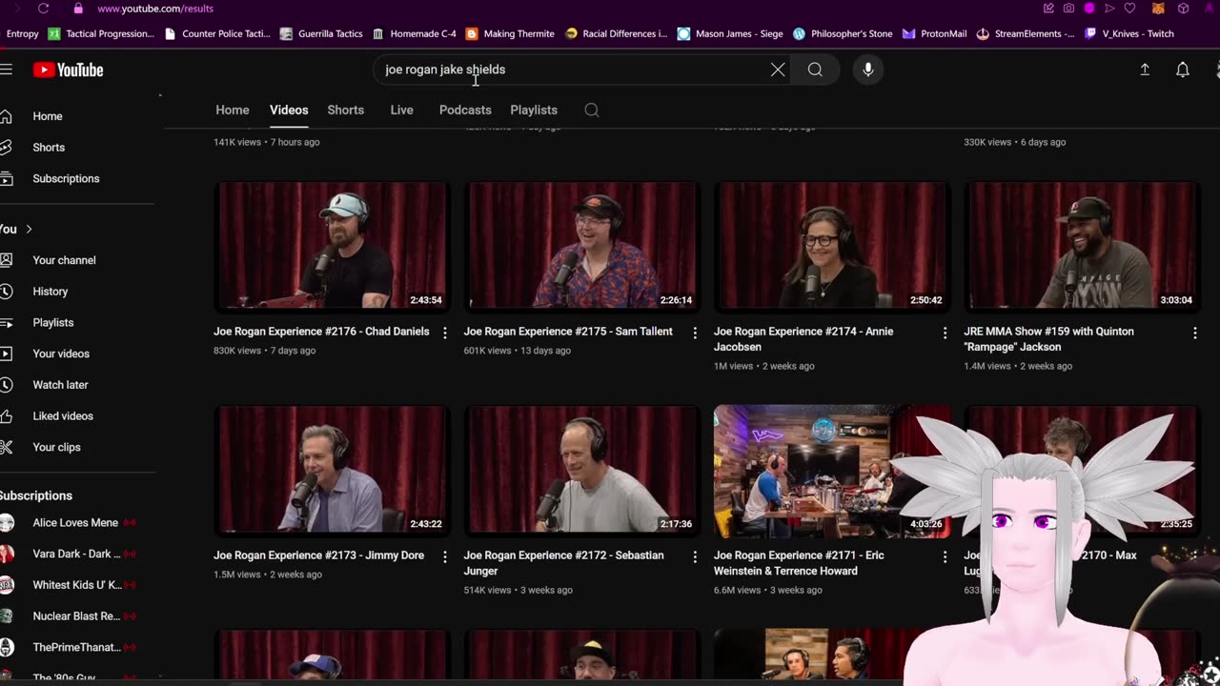Open Guerrilla Tactics bookmark
The image size is (1220, 686).
tap(321, 33)
